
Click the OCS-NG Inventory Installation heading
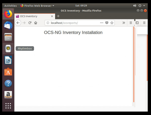(73, 32)
